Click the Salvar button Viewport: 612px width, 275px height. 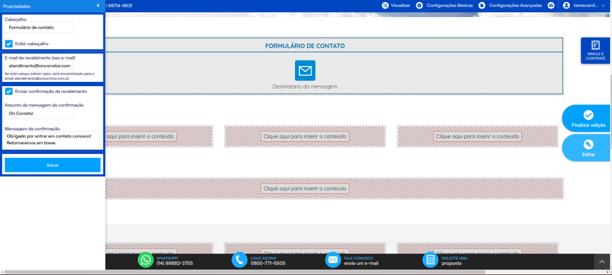click(53, 165)
